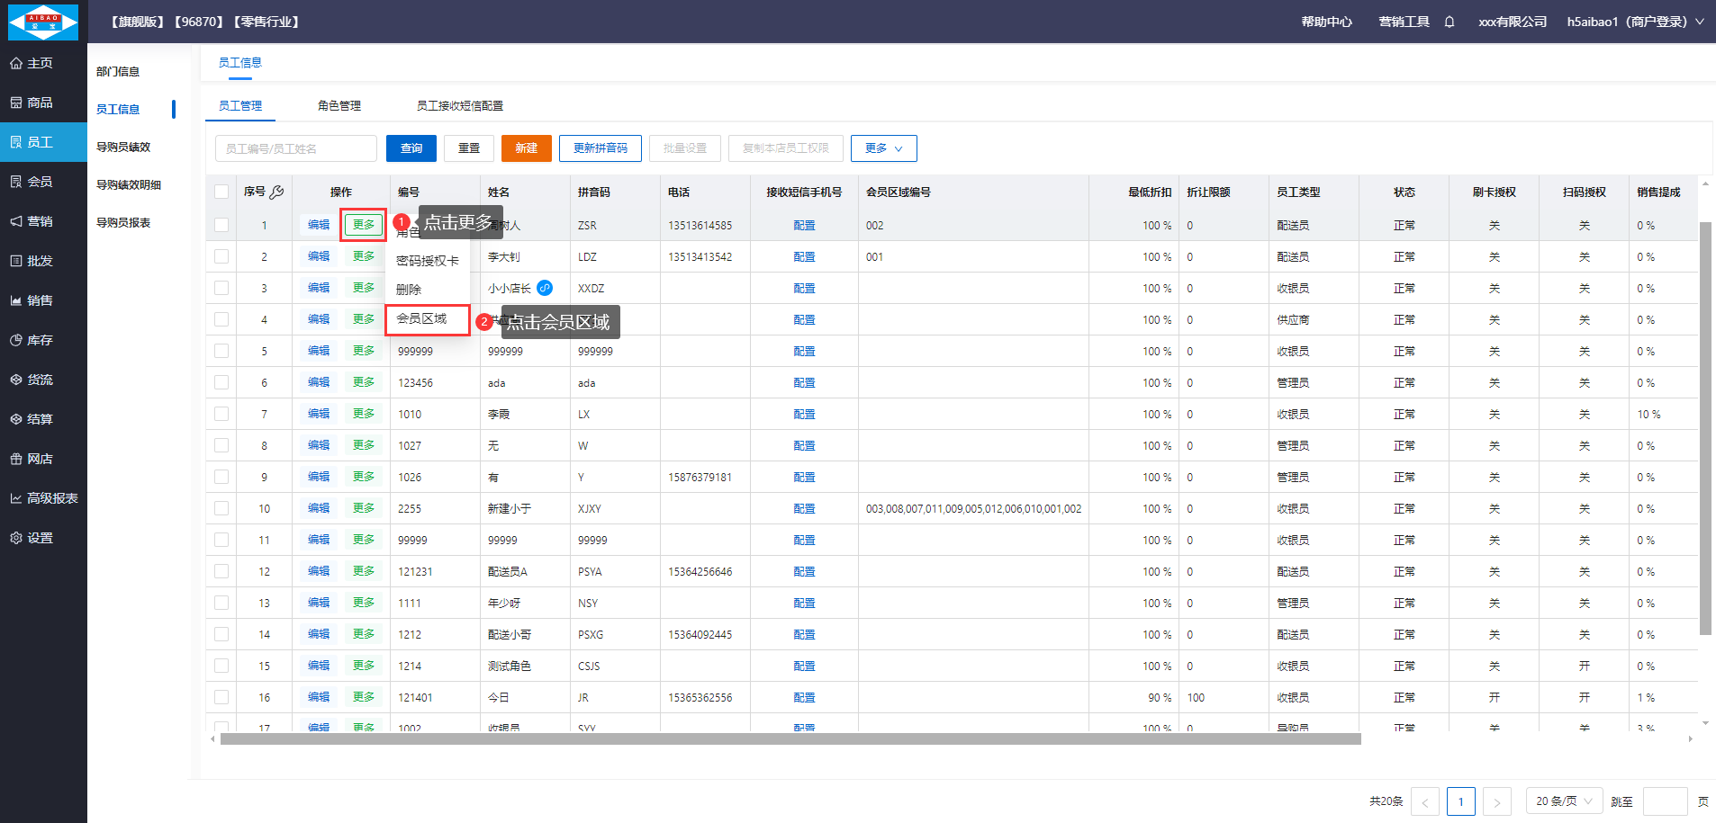Click the notification bell icon
The image size is (1716, 823).
pyautogui.click(x=1450, y=22)
